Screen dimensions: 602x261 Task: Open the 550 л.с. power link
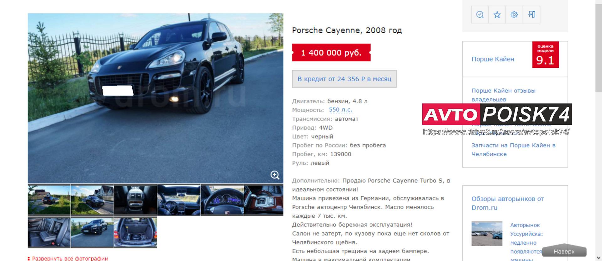pos(341,110)
